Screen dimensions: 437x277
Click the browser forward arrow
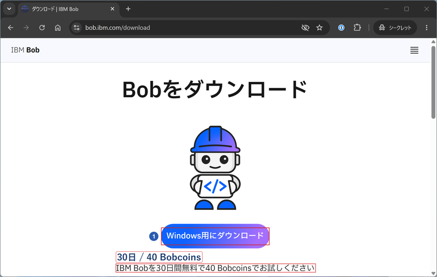(x=26, y=27)
